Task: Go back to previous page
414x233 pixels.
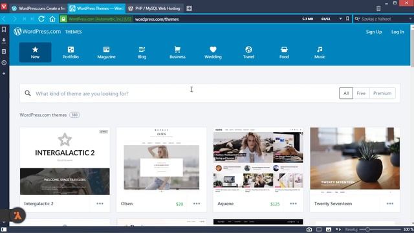Action: click(5, 19)
